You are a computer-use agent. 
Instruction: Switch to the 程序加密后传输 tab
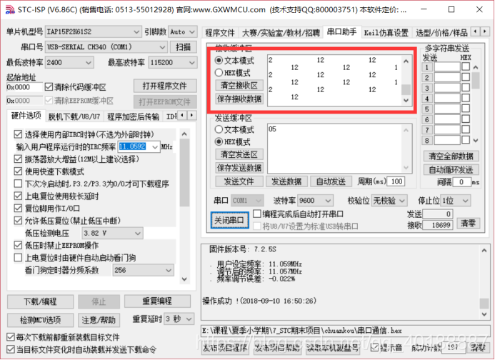(x=134, y=117)
